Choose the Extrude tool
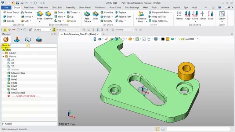The image size is (235, 132). point(9,21)
